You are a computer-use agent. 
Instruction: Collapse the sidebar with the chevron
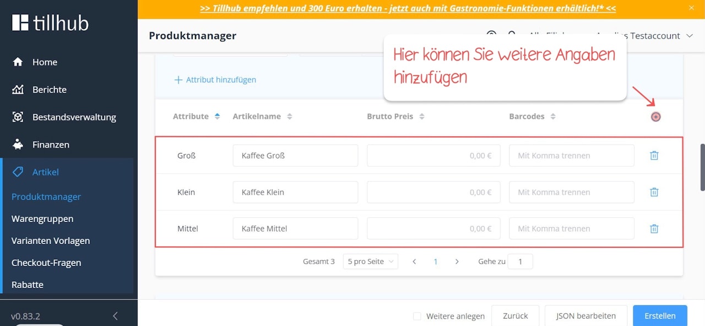click(x=115, y=316)
